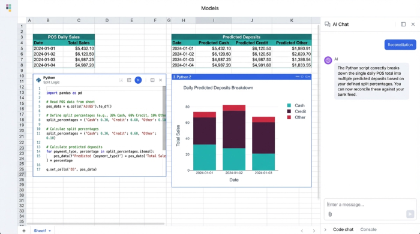Select column K header

(x=292, y=20)
